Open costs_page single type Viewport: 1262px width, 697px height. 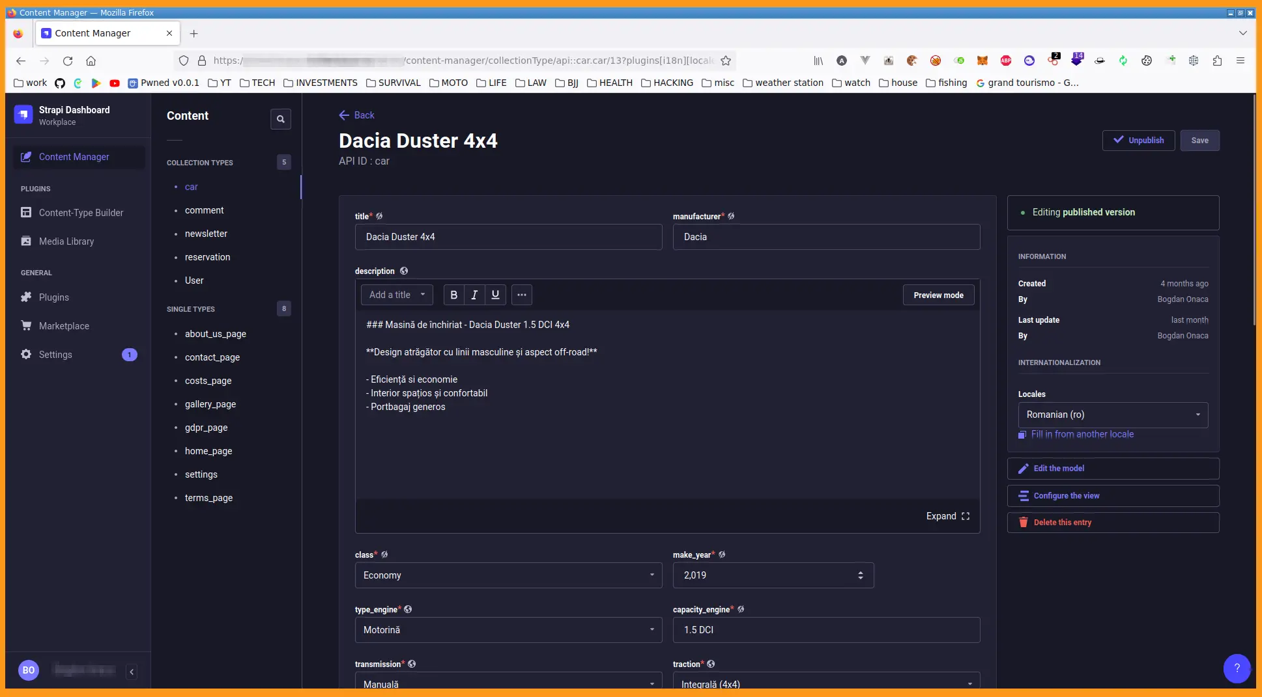click(208, 381)
